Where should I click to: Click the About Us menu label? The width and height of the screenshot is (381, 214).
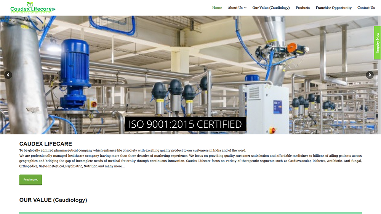tap(235, 8)
